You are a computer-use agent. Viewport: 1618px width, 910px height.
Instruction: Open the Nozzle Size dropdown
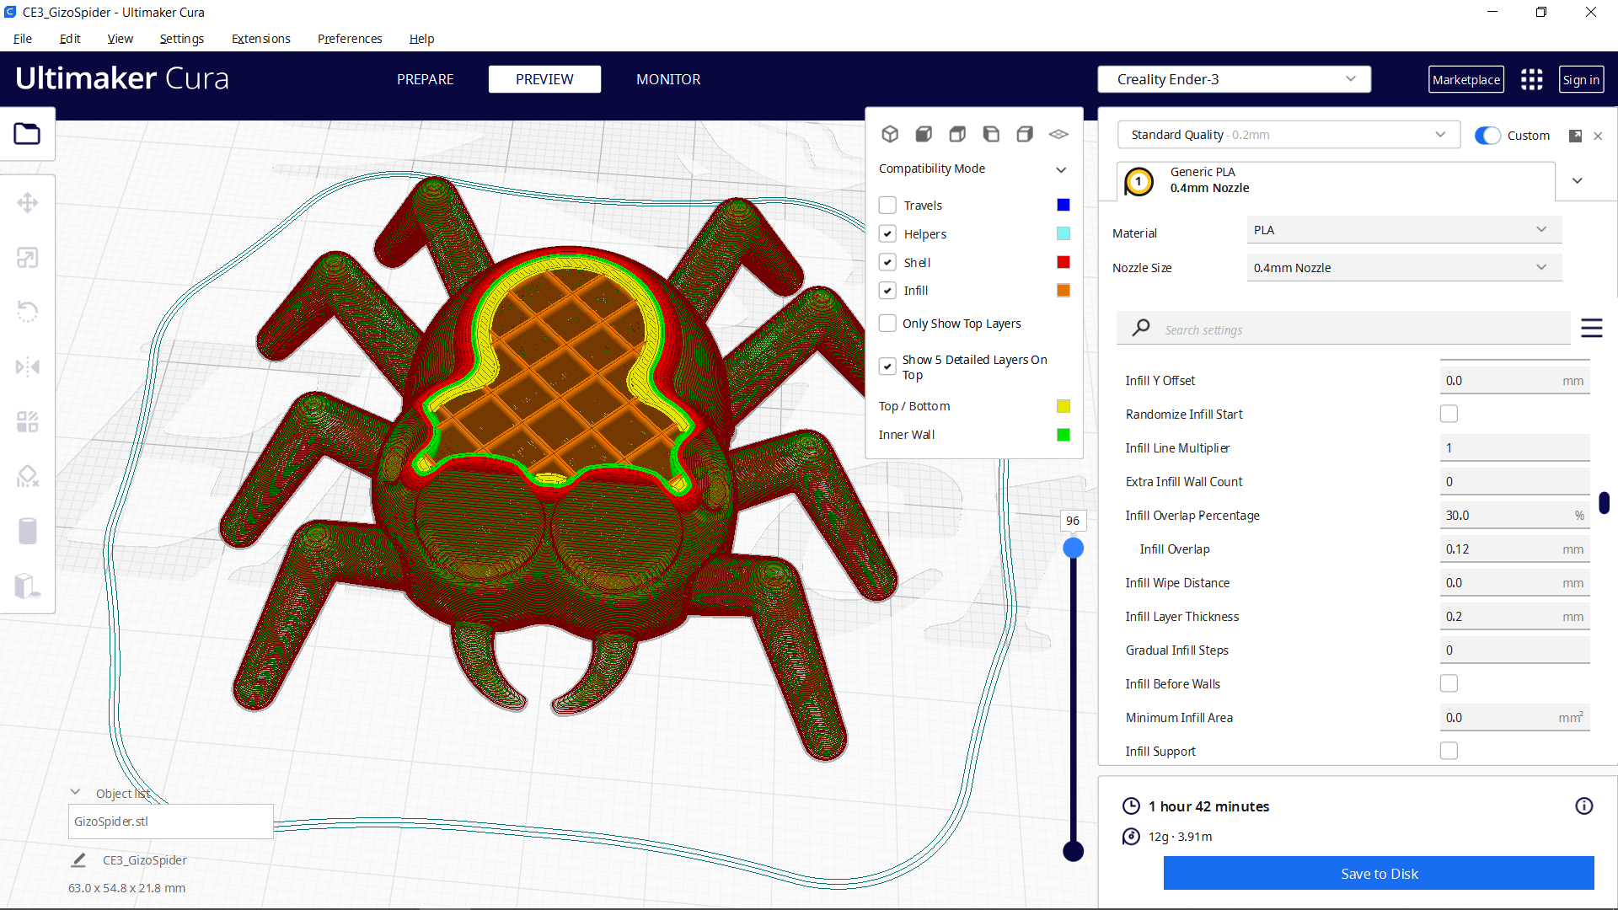1404,268
